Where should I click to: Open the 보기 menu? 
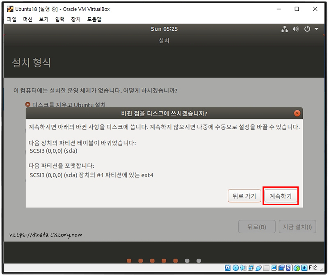coord(43,19)
